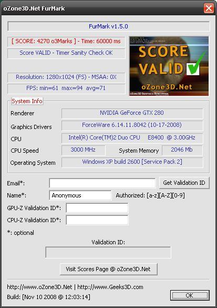The image size is (217, 308).
Task: Click the Name field containing Anonymous
Action: (x=80, y=195)
